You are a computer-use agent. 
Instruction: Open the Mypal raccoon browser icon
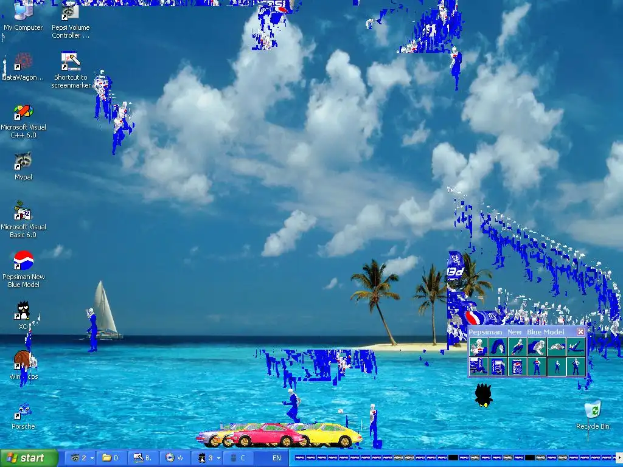coord(23,166)
